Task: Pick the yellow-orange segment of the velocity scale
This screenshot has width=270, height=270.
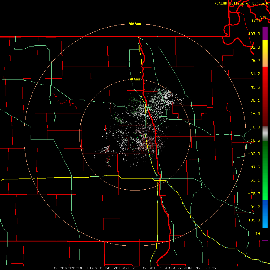Action: (265, 53)
